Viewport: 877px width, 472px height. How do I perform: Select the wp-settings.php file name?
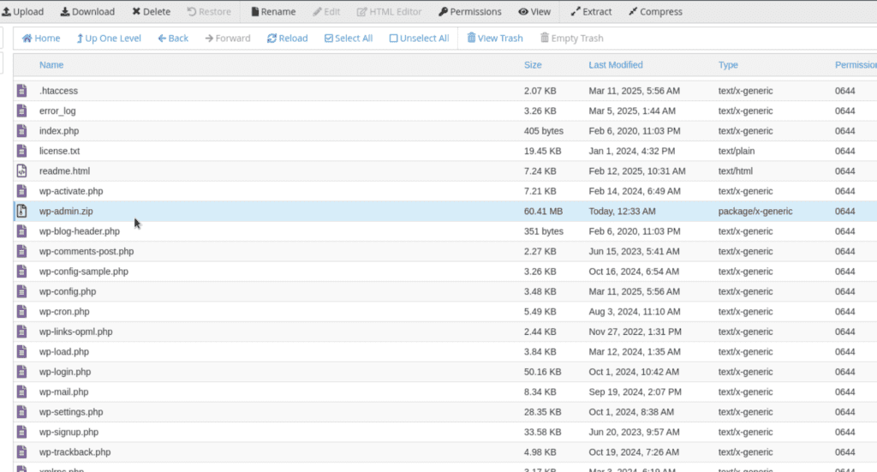[x=71, y=412]
